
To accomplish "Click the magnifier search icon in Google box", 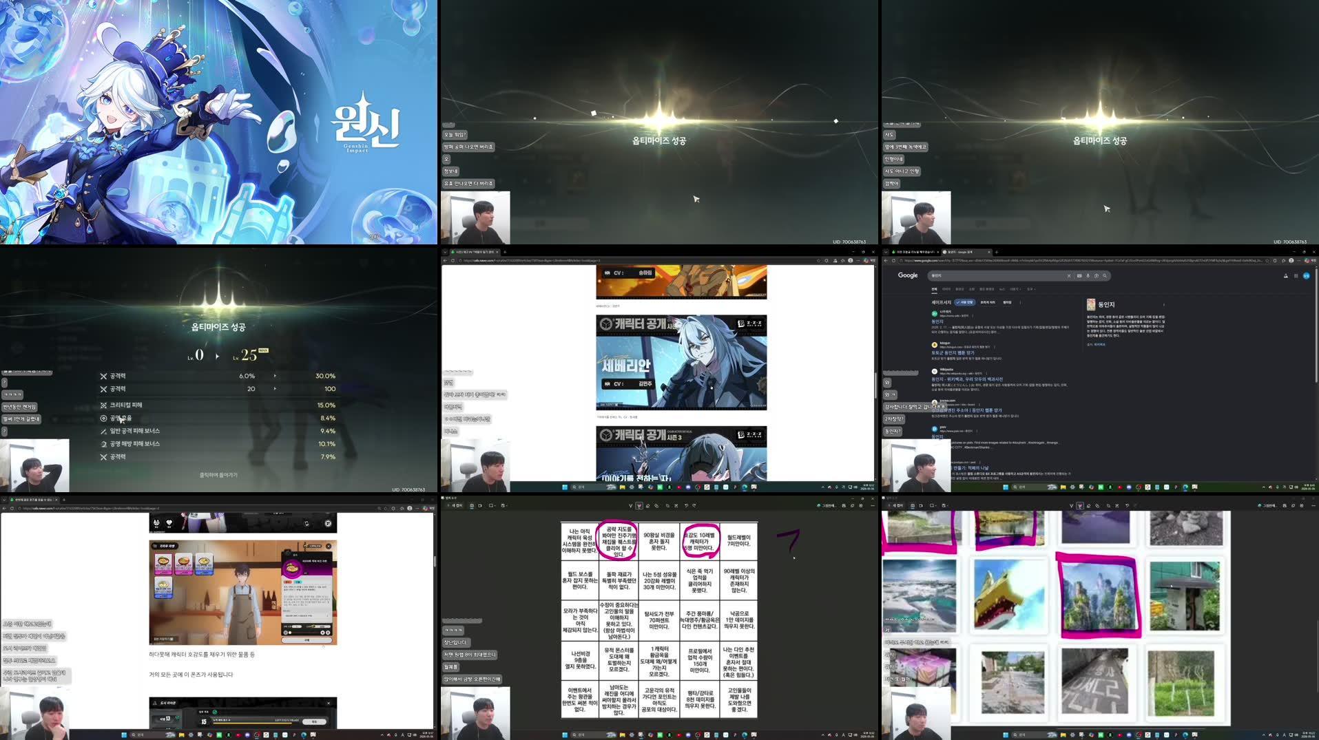I will click(x=1105, y=275).
